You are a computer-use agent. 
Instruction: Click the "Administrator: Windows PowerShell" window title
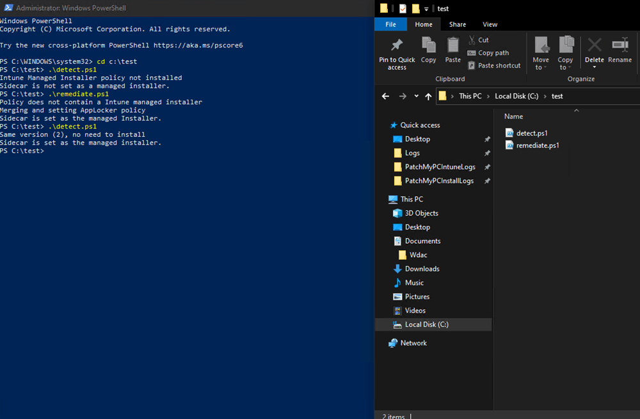click(x=71, y=8)
